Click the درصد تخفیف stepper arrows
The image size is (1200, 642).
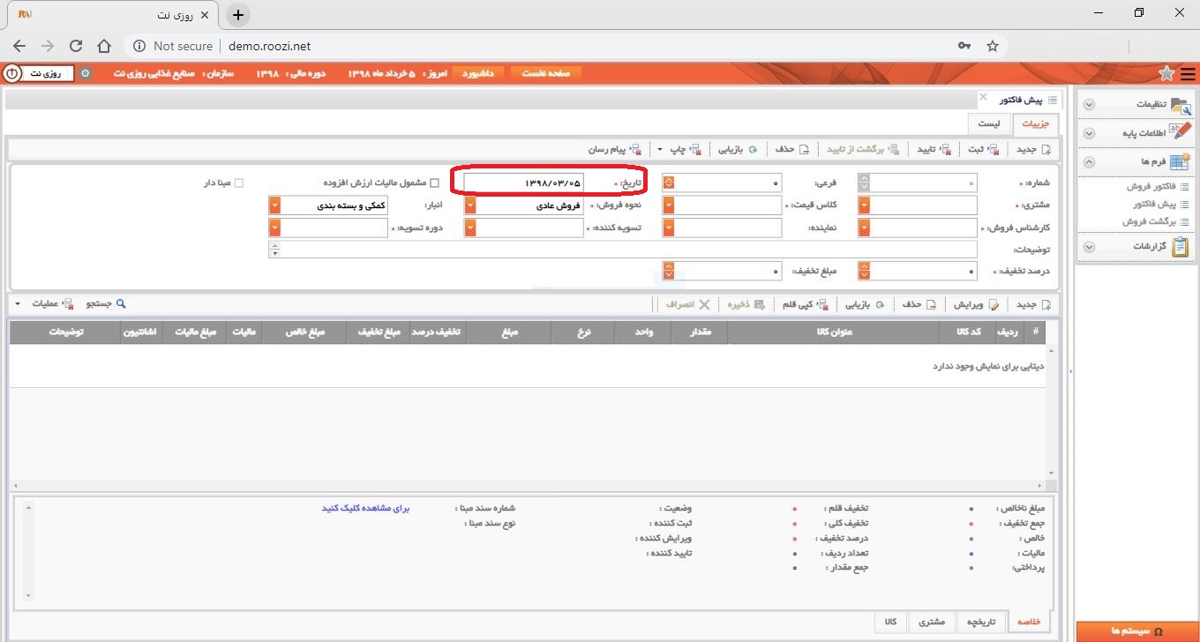(x=864, y=271)
